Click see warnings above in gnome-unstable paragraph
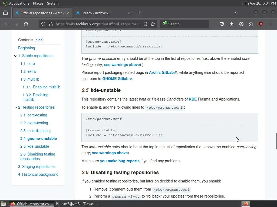The width and height of the screenshot is (277, 207). [x=122, y=65]
